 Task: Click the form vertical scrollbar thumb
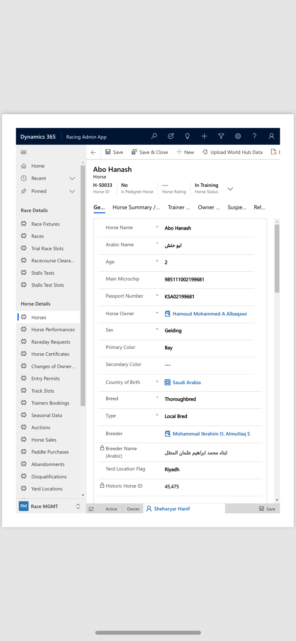tap(277, 258)
